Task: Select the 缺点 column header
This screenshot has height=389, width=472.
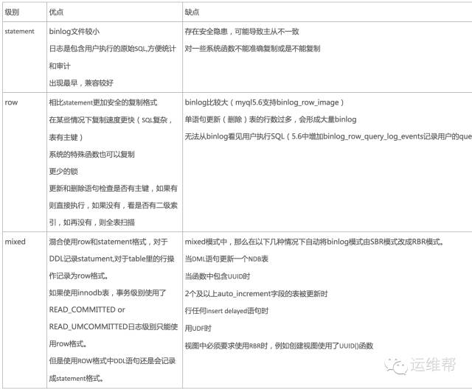Action: click(192, 12)
